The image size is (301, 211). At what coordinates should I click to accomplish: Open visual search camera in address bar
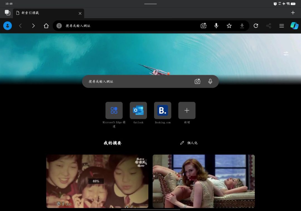[203, 26]
